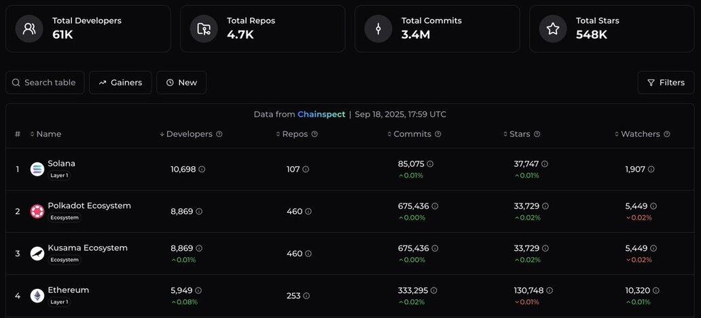Click the Polkadot Ecosystem logo icon
Image resolution: width=701 pixels, height=318 pixels.
click(x=37, y=212)
